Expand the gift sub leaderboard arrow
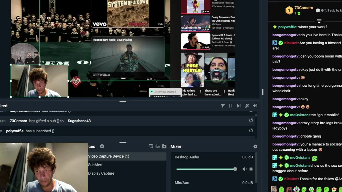342x192 pixels. (x=319, y=21)
